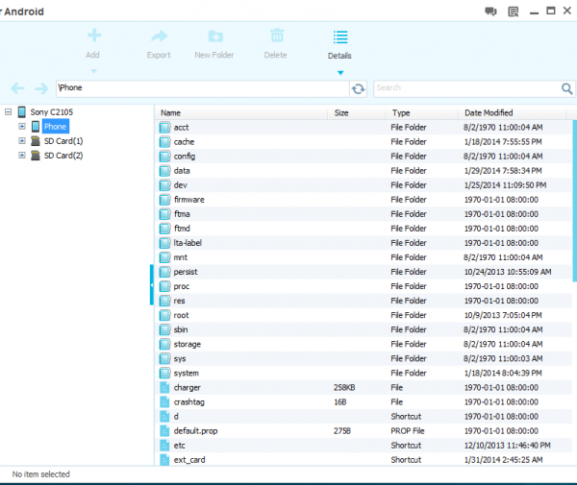The width and height of the screenshot is (577, 485).
Task: Click into the Search box
Action: pos(466,88)
